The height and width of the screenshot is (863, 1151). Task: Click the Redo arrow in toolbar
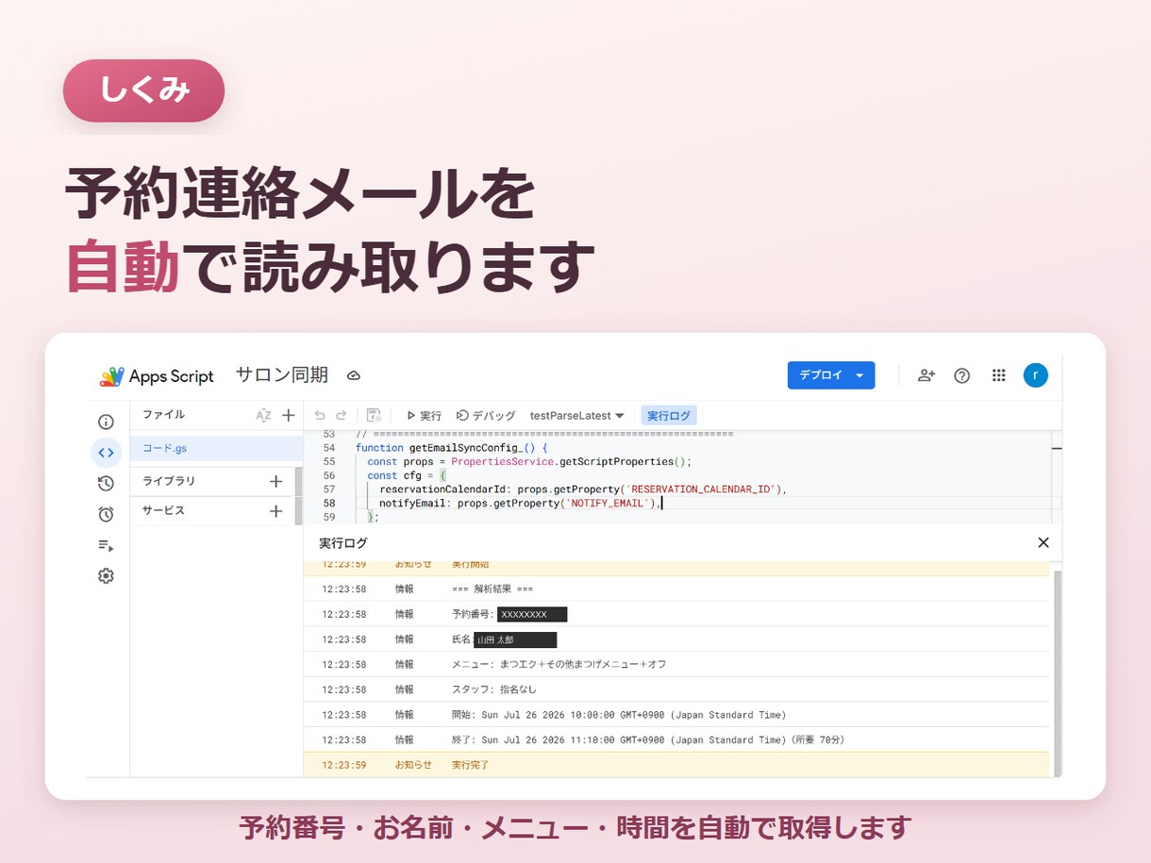coord(341,415)
